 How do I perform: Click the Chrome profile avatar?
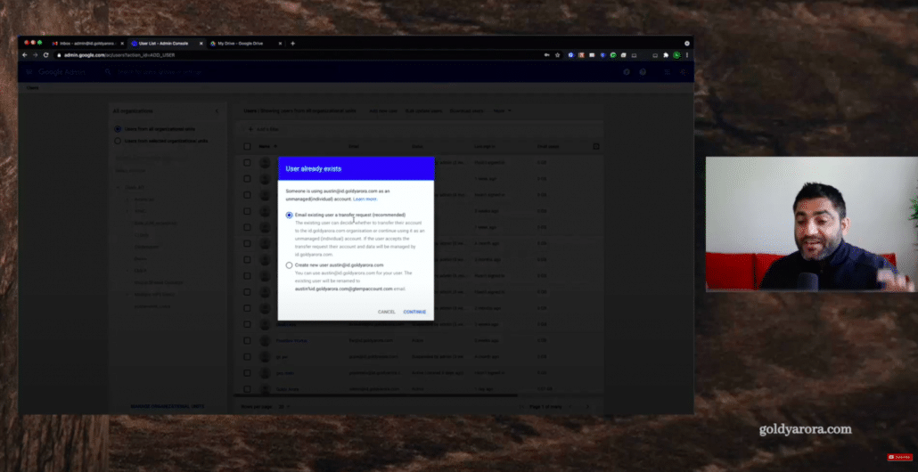click(x=676, y=55)
